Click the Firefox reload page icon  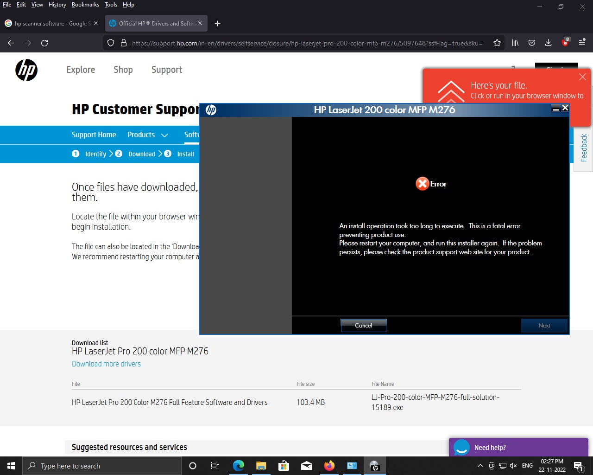point(44,43)
